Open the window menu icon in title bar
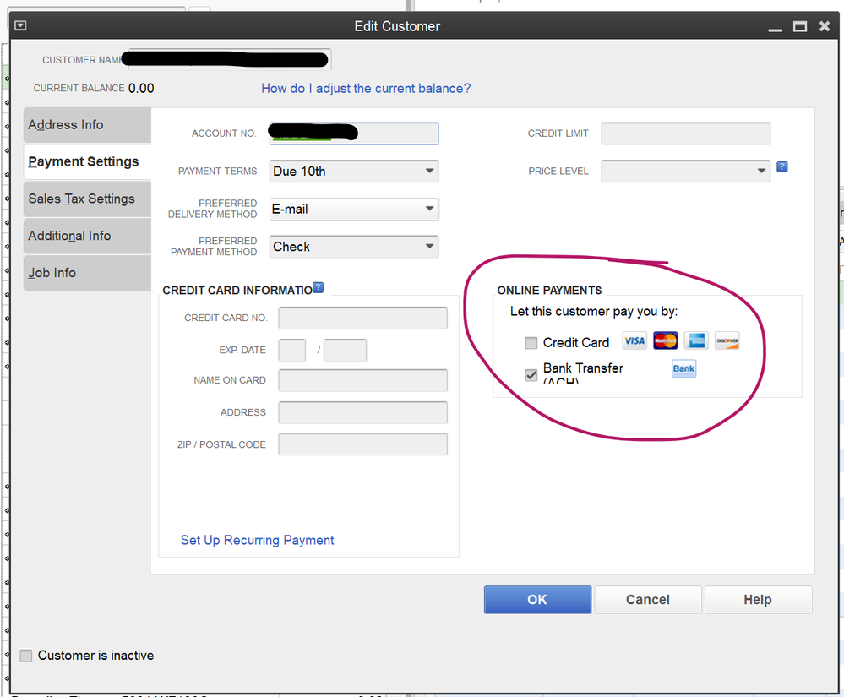Screen dimensions: 844x697 tap(20, 25)
